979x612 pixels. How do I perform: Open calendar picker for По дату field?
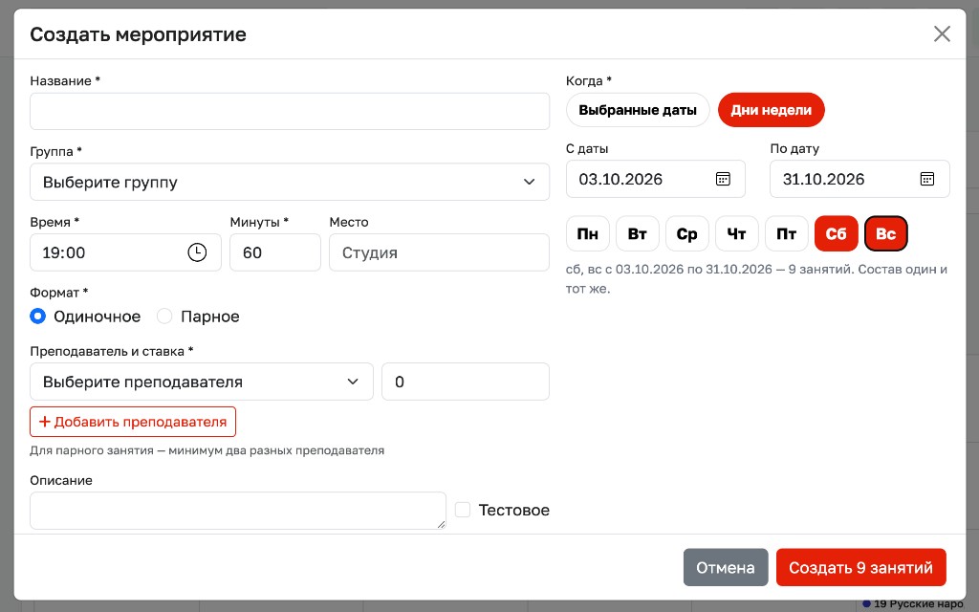click(927, 179)
